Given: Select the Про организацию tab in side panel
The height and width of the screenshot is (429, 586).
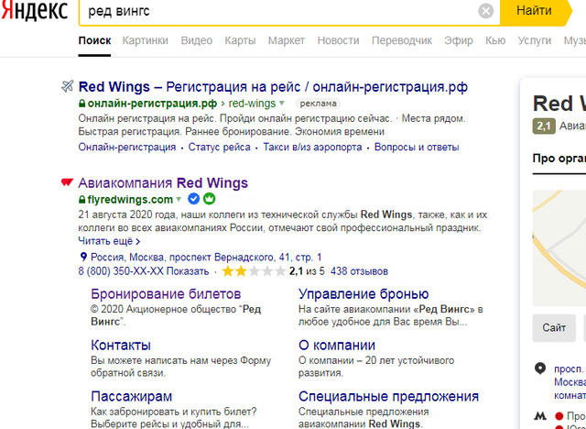Looking at the screenshot, I should (x=559, y=159).
